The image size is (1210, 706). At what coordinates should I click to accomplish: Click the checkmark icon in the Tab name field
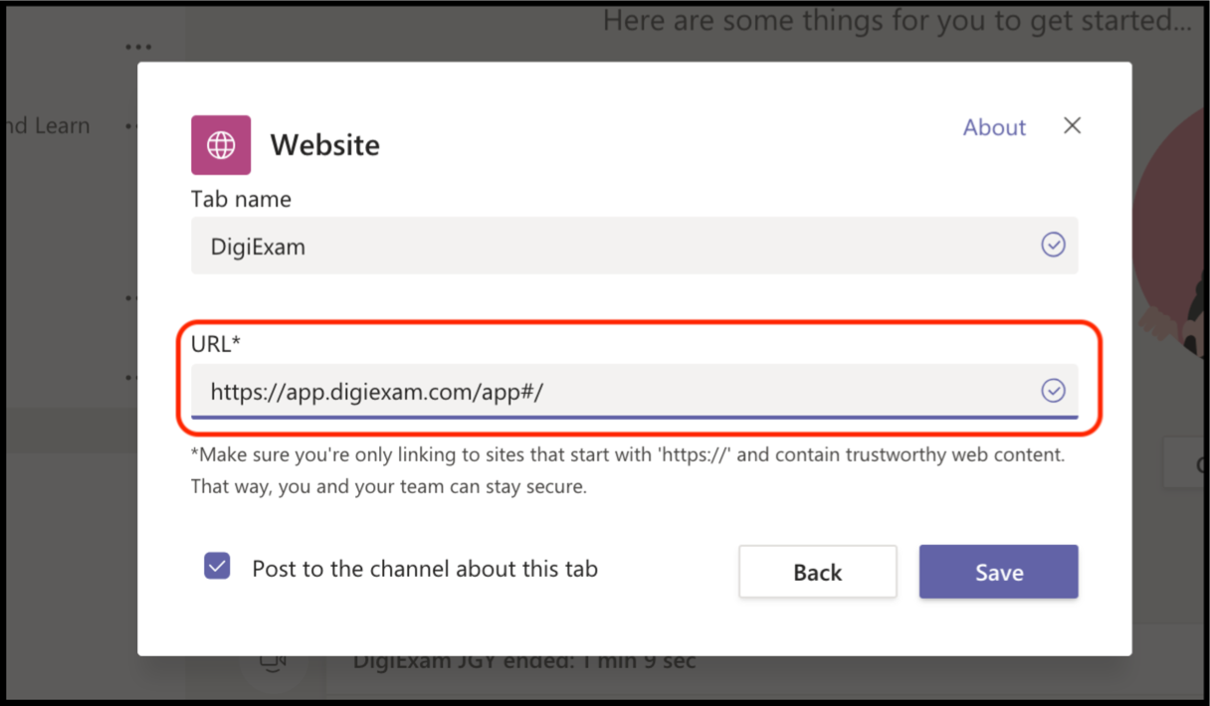1053,245
